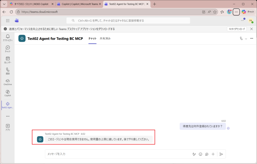Open OneDrive from the left sidebar
257x164 pixels.
click(x=8, y=82)
